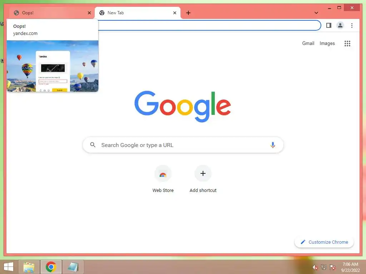
Task: Click the Oops! tab globe favicon
Action: pyautogui.click(x=16, y=13)
